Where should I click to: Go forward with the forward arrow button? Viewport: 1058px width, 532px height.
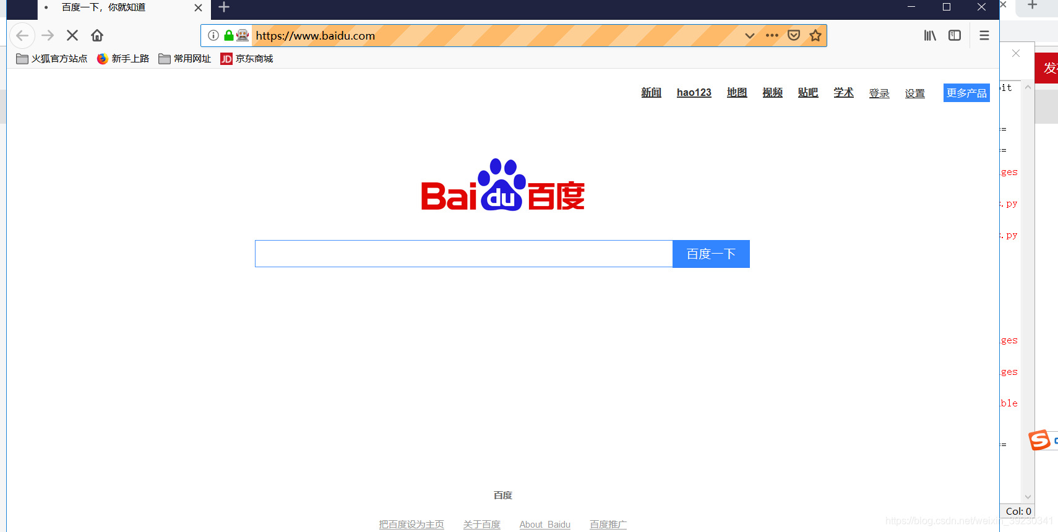(48, 35)
